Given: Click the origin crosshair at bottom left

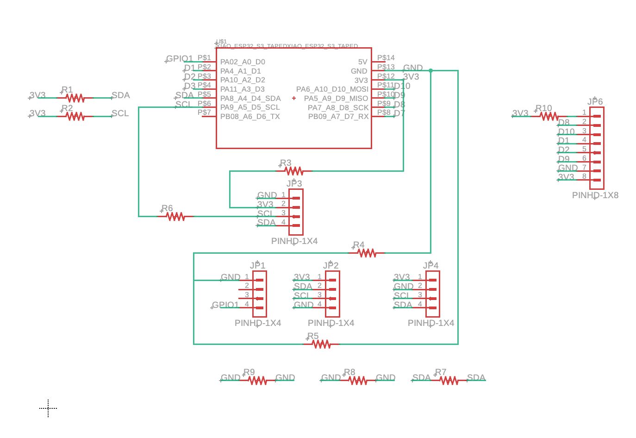Looking at the screenshot, I should click(48, 408).
